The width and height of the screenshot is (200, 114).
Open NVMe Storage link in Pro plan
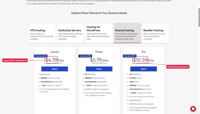(x=143, y=85)
